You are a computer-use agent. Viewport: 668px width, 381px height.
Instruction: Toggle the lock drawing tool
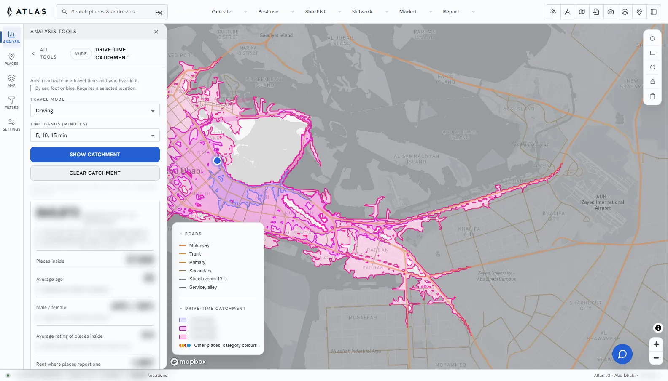652,82
